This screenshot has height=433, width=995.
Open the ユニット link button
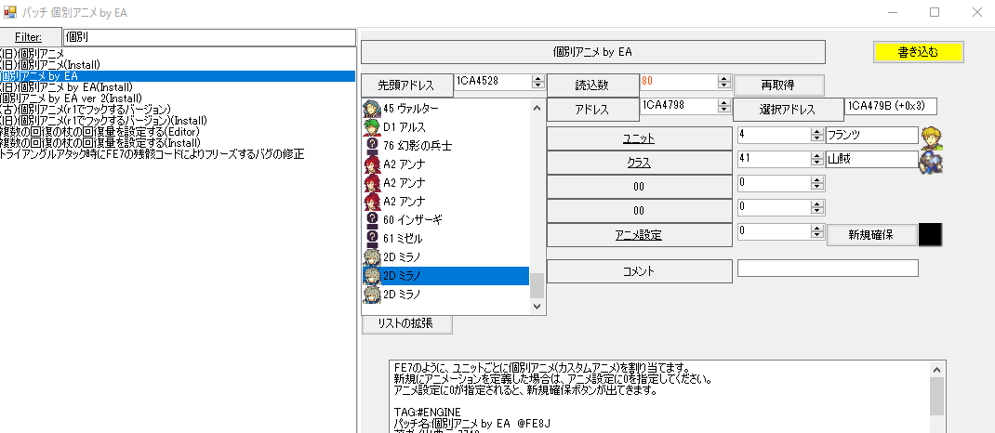639,138
